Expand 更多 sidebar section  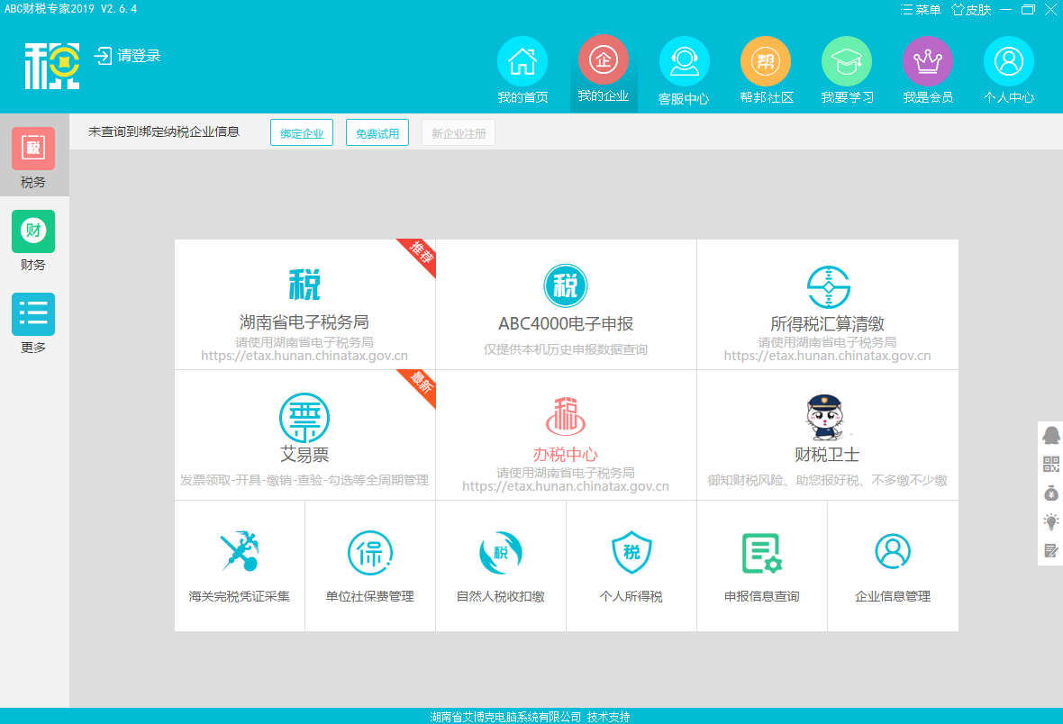[x=33, y=323]
